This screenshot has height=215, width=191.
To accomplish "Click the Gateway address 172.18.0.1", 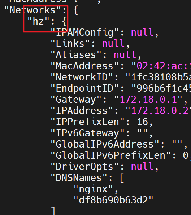I will click(148, 100).
